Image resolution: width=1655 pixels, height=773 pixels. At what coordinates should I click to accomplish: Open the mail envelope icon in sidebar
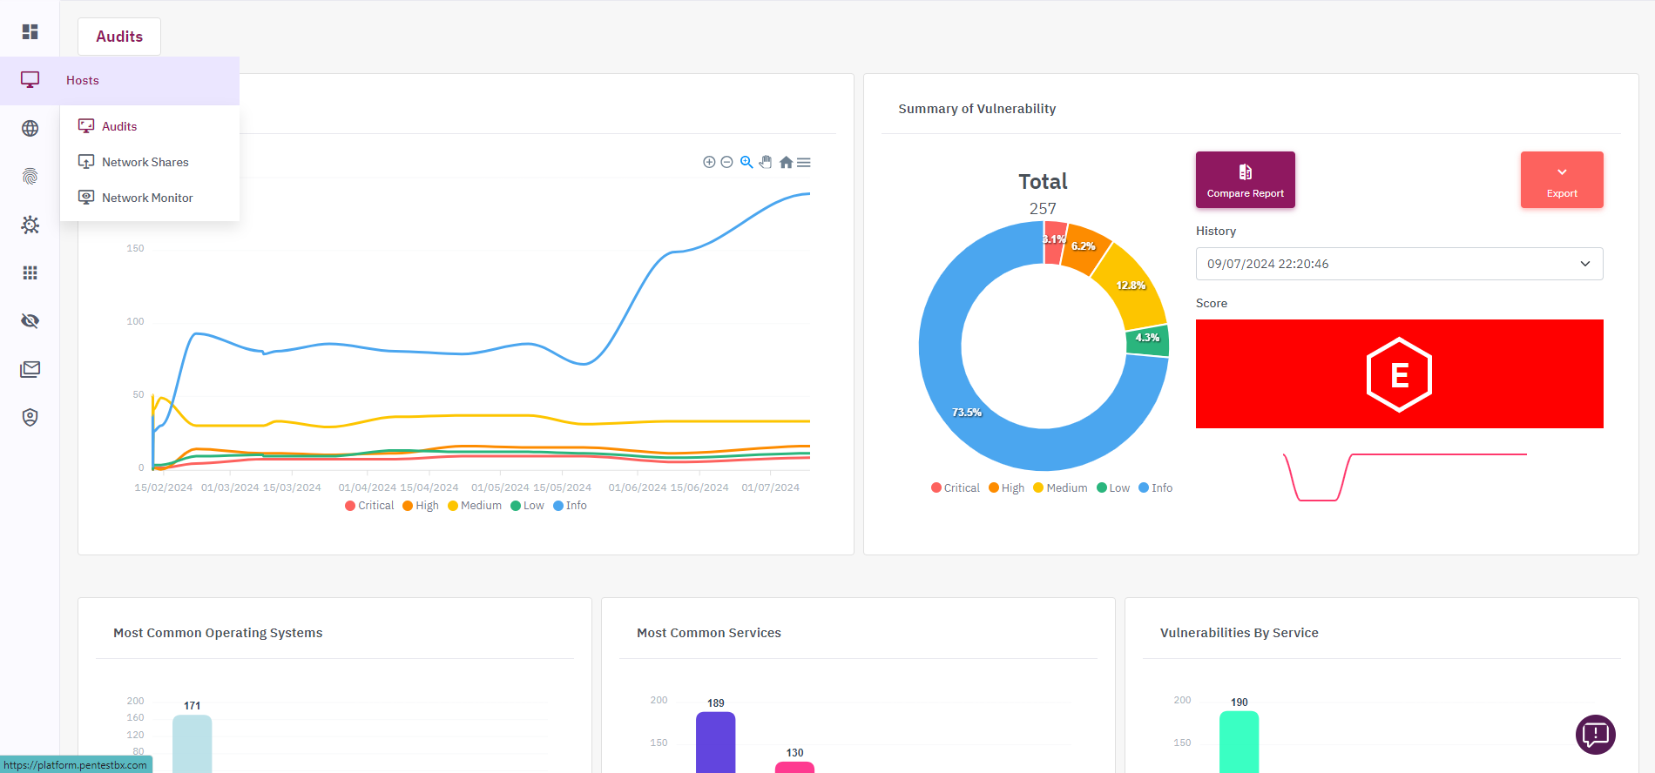[x=30, y=369]
